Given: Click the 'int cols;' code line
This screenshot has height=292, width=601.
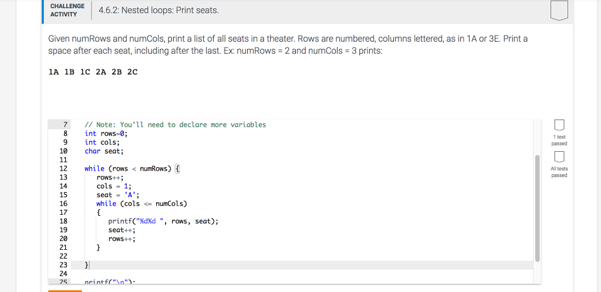Looking at the screenshot, I should [x=102, y=142].
